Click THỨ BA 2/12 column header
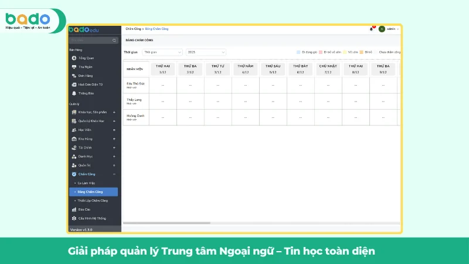The width and height of the screenshot is (469, 264). pyautogui.click(x=190, y=69)
